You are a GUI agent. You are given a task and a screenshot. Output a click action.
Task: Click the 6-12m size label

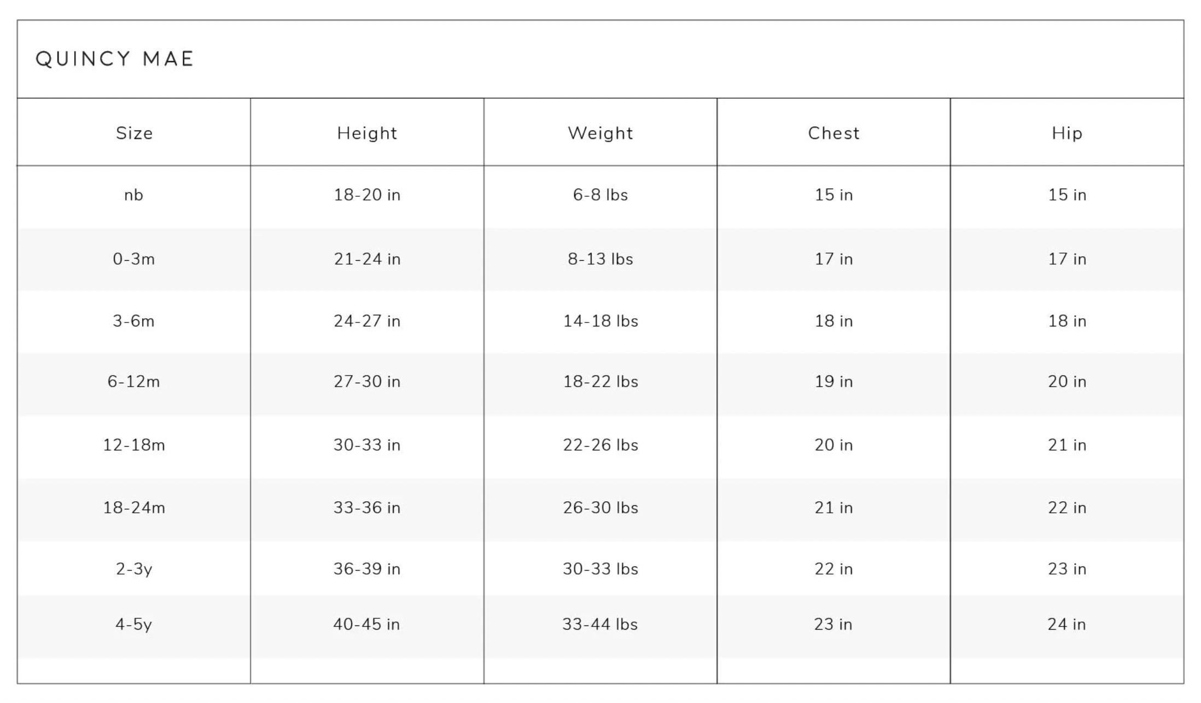(134, 382)
